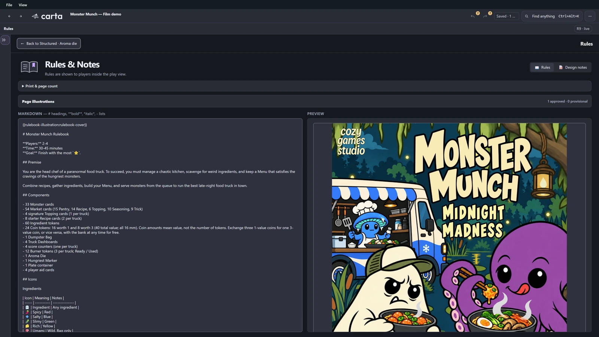
Task: Redo the last undone change
Action: [485, 16]
